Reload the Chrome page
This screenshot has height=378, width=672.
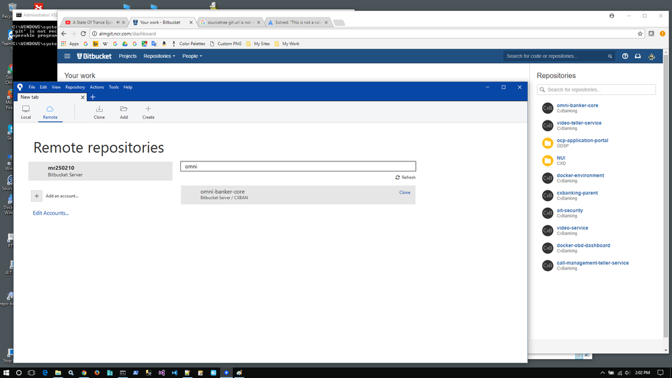(x=83, y=34)
